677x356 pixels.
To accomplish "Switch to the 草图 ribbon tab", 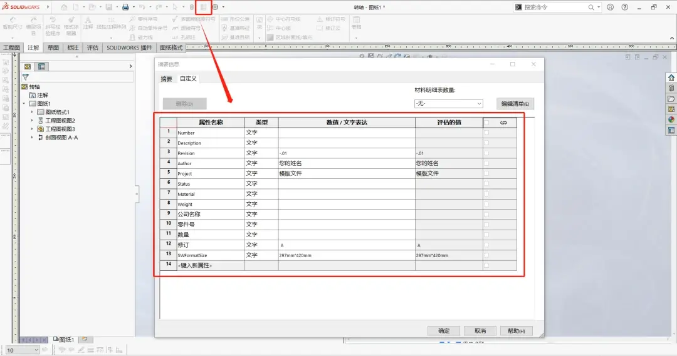I will (53, 48).
